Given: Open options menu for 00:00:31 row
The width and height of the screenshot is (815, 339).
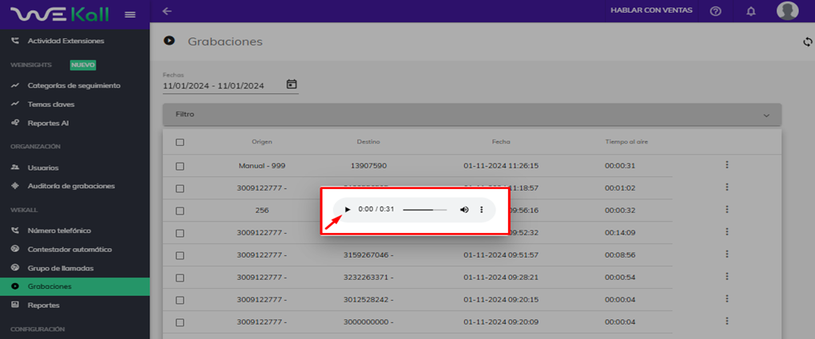Looking at the screenshot, I should click(x=726, y=164).
